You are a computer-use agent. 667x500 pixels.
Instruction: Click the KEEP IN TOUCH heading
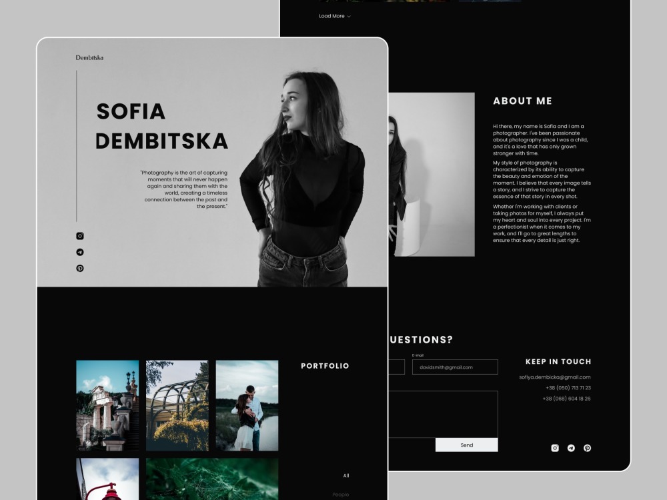coord(558,362)
